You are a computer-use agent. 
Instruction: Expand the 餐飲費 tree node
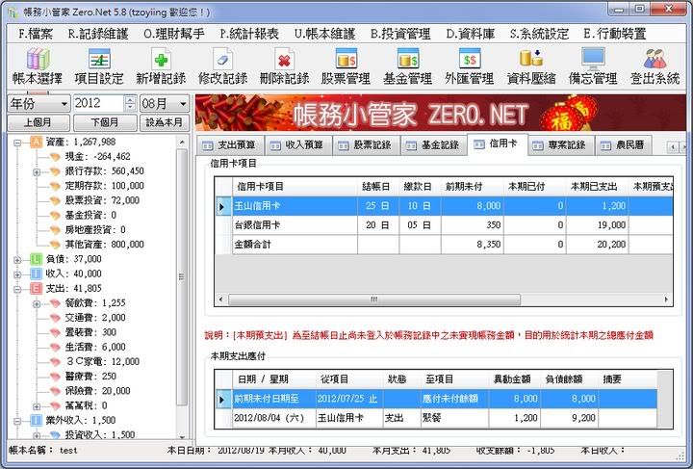pyautogui.click(x=37, y=304)
